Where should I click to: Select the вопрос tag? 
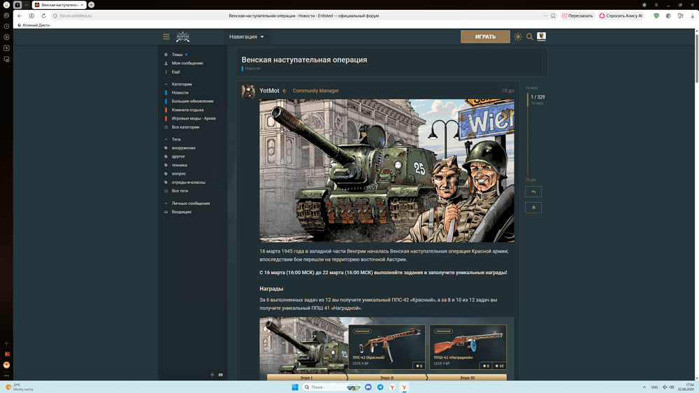179,173
